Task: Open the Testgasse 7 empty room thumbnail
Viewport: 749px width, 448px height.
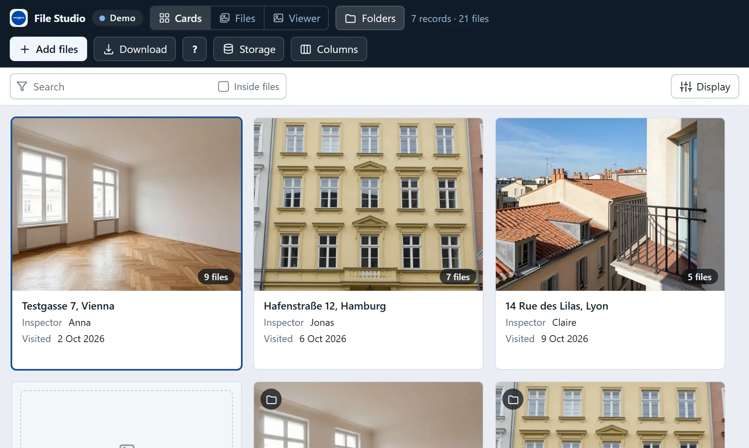Action: tap(127, 204)
